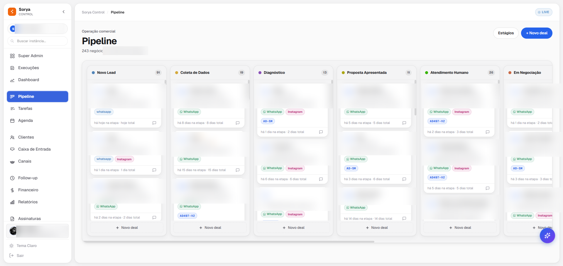The width and height of the screenshot is (563, 266).
Task: Add Novo deal in Atendimento Humano column
Action: pos(460,228)
